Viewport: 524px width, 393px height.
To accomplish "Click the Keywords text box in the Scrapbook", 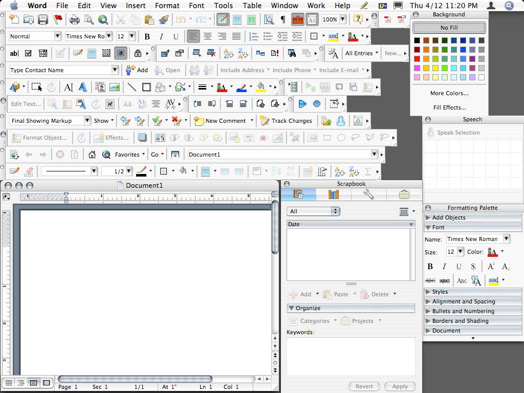I will coord(351,356).
